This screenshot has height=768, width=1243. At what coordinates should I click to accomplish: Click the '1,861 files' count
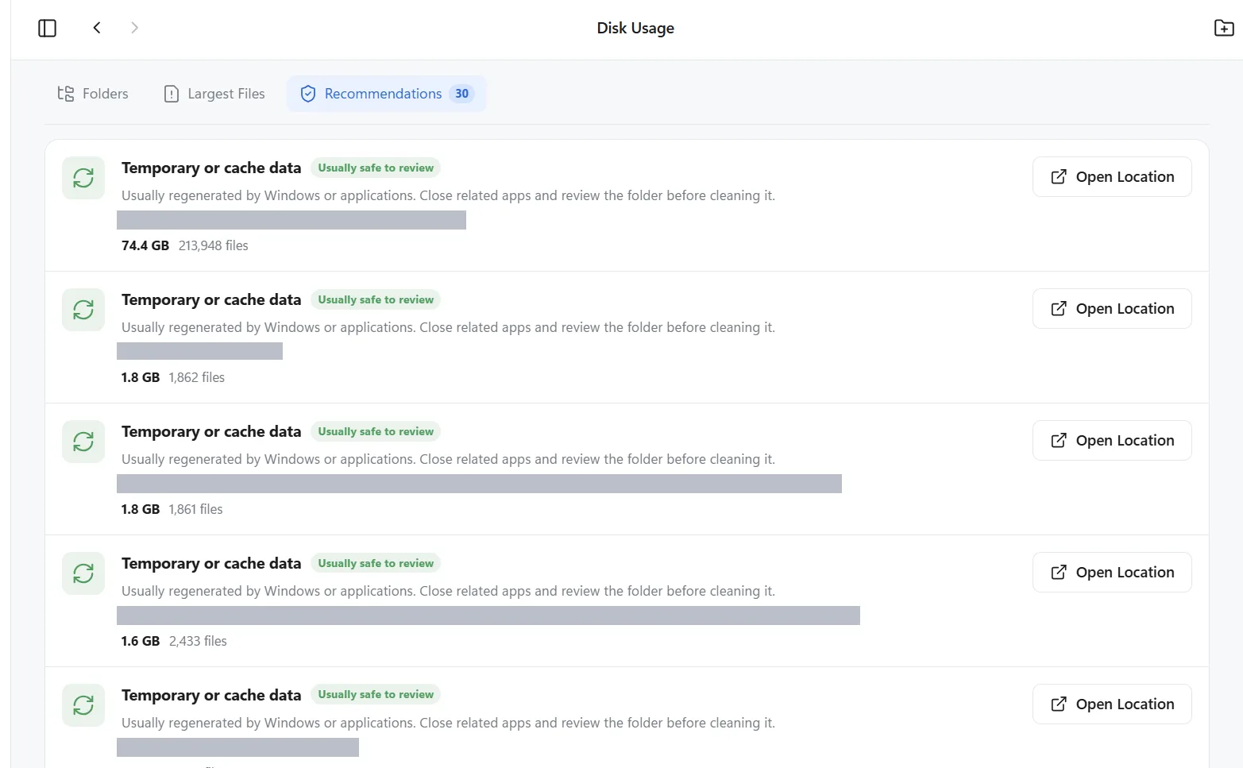196,510
